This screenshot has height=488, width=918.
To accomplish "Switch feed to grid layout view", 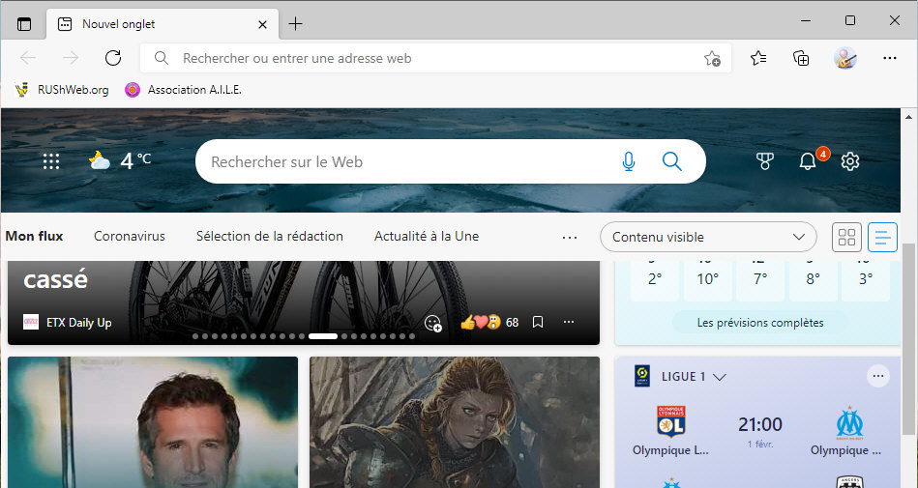I will (x=846, y=237).
